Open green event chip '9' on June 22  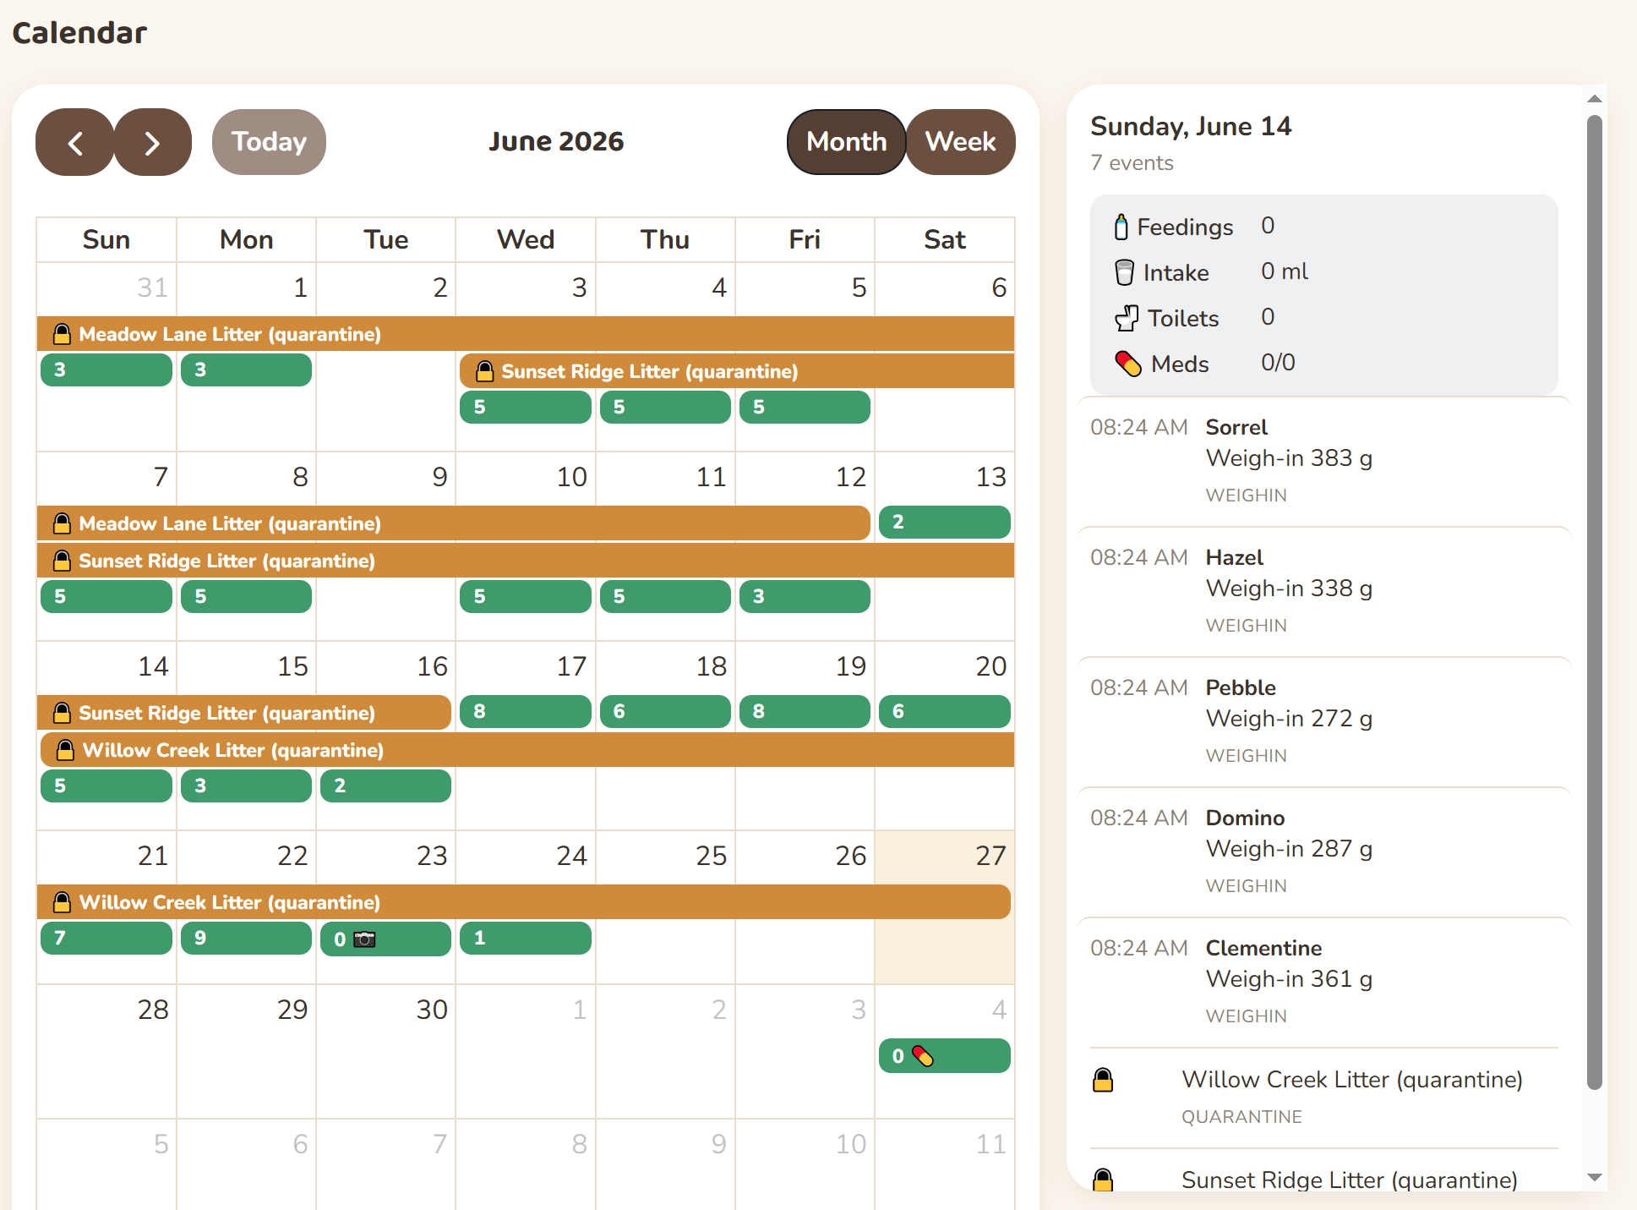click(246, 939)
